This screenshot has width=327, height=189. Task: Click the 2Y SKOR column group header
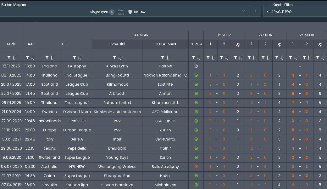click(x=265, y=35)
